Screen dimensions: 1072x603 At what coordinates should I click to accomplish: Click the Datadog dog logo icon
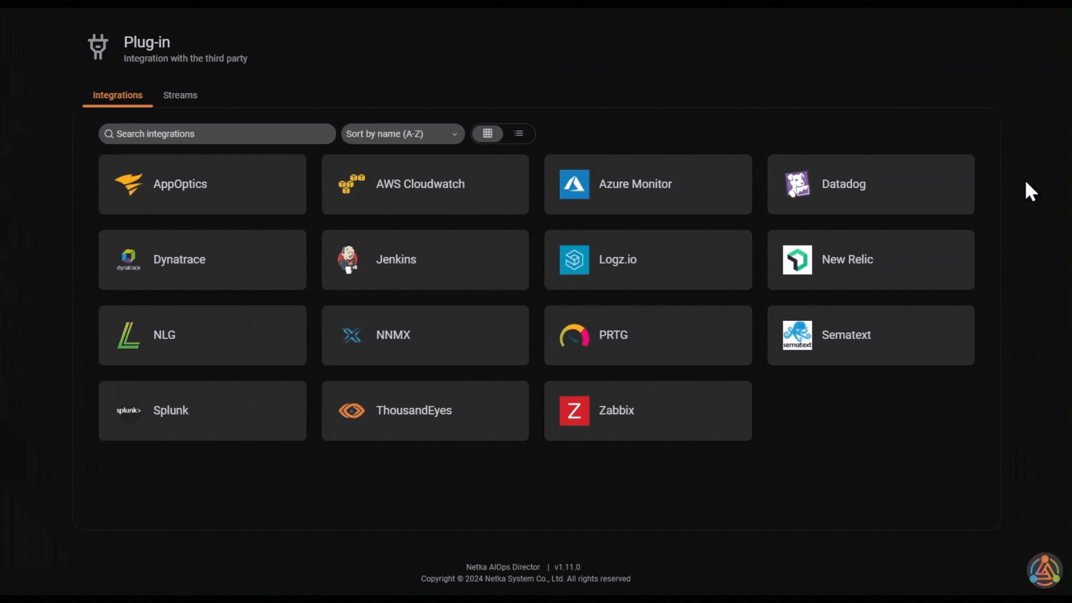click(x=797, y=184)
